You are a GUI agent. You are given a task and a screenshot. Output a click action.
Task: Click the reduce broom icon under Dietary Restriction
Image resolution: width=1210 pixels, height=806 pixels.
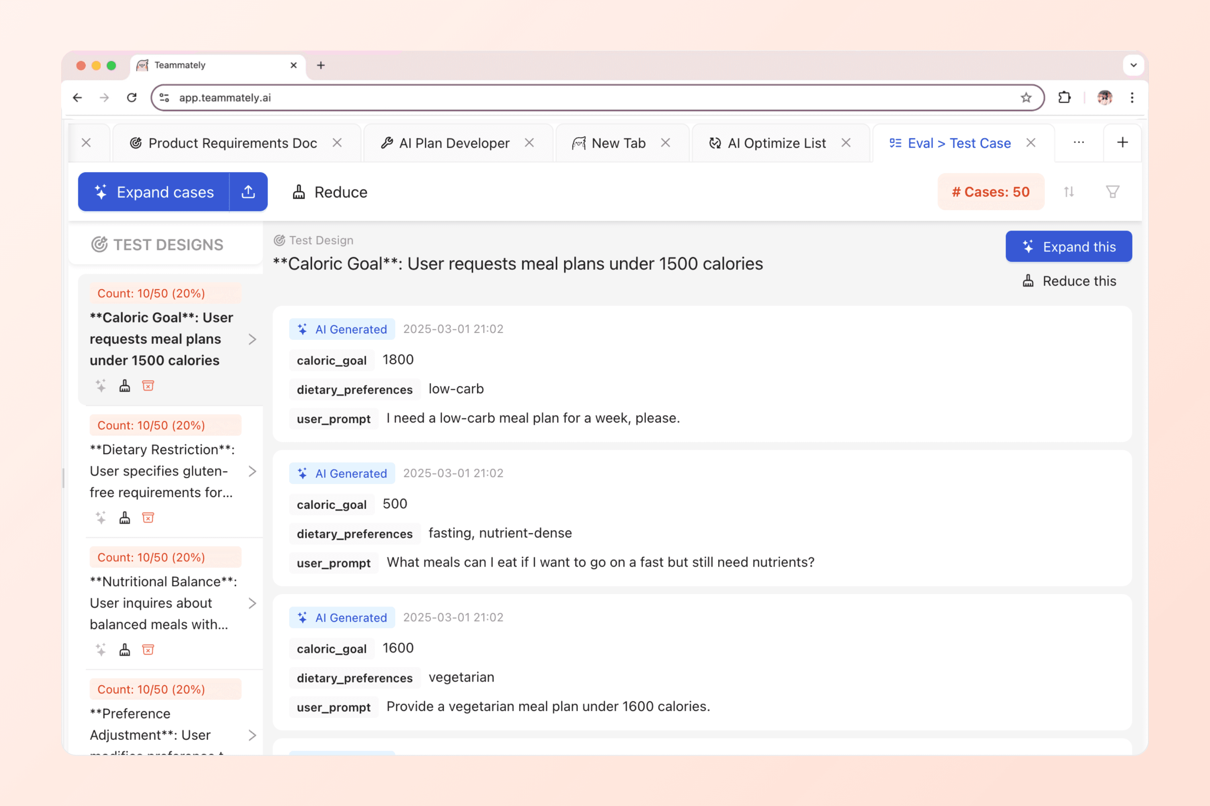(x=124, y=518)
